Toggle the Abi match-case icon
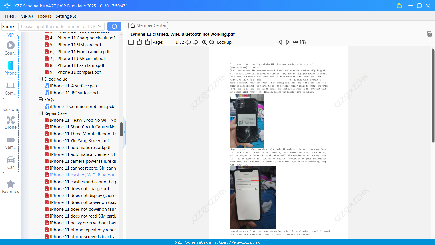 click(295, 42)
